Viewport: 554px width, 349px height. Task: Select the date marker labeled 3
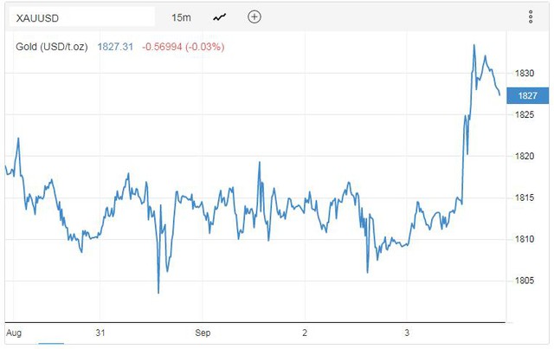click(x=407, y=333)
